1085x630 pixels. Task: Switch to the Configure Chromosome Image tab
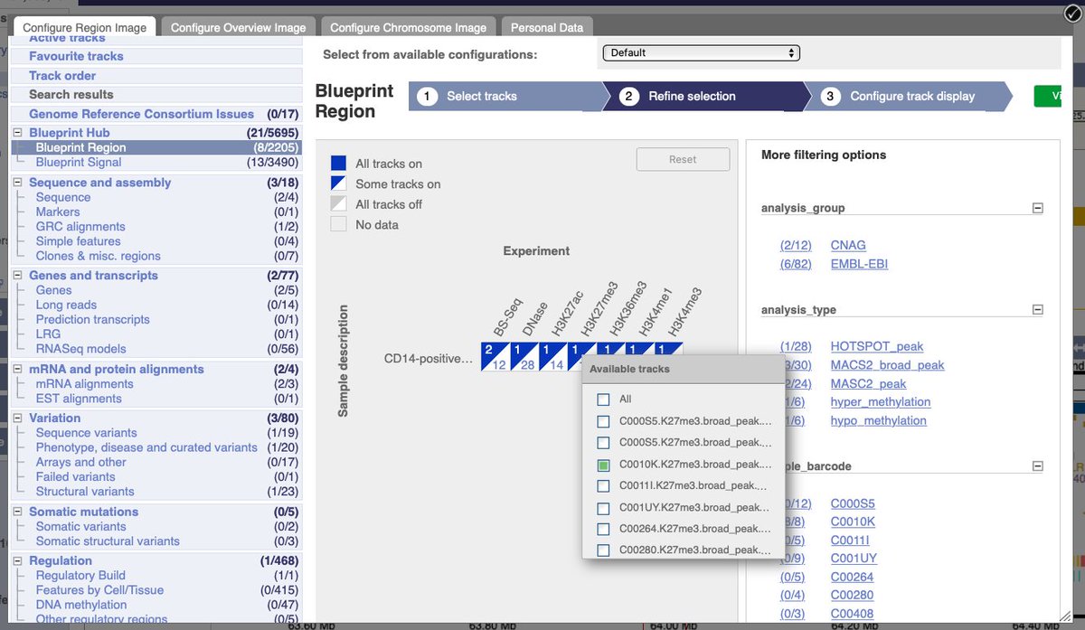click(x=409, y=28)
